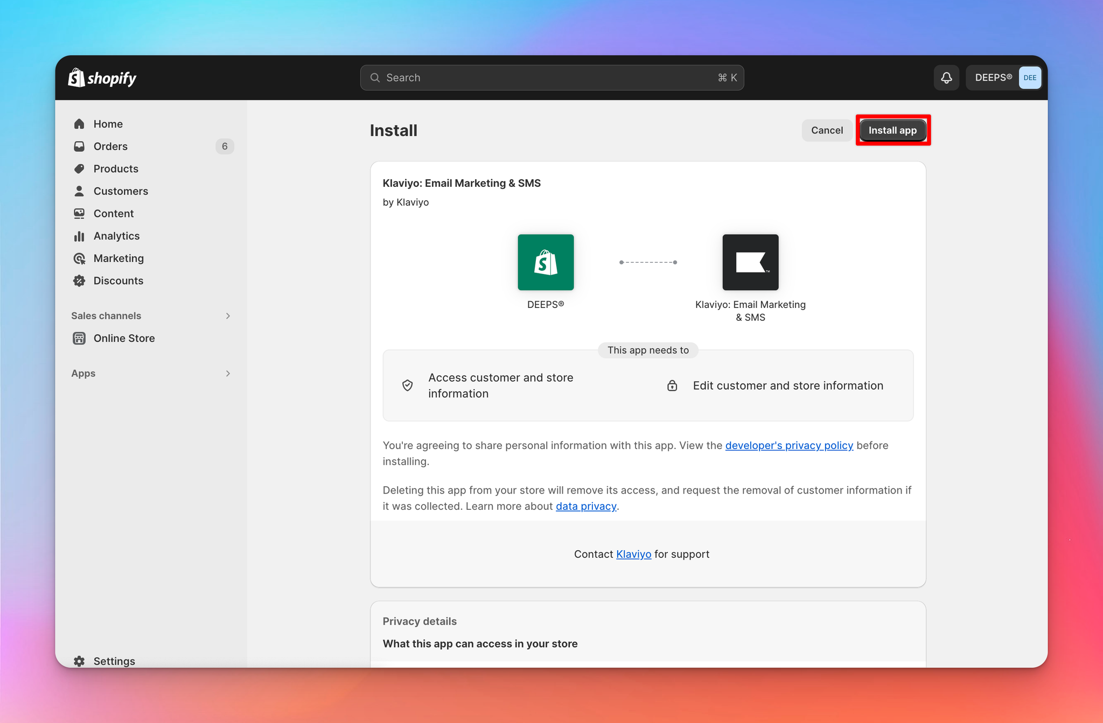Click the Orders count badge 6
1103x723 pixels.
[225, 146]
